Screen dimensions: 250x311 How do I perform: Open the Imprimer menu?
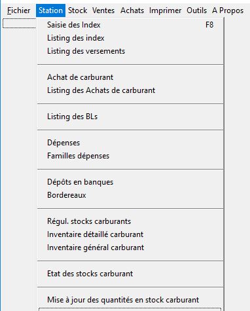(165, 10)
